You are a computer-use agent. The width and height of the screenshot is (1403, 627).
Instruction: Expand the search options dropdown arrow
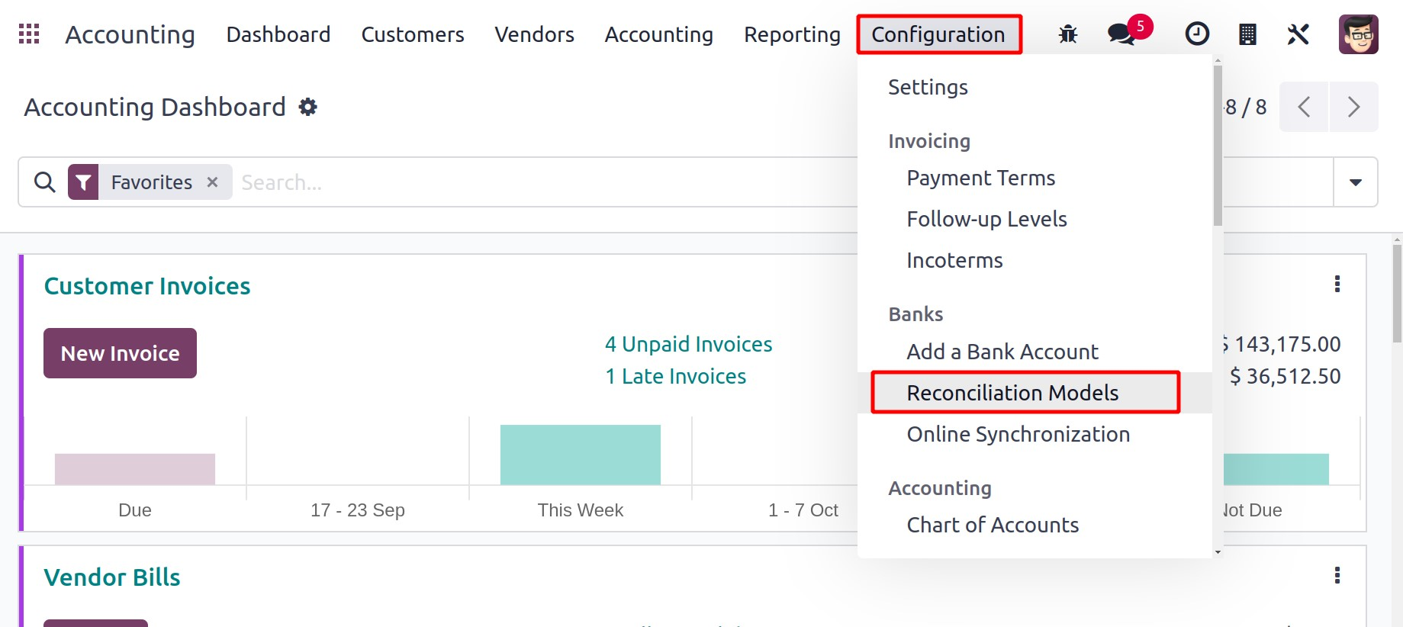tap(1355, 182)
